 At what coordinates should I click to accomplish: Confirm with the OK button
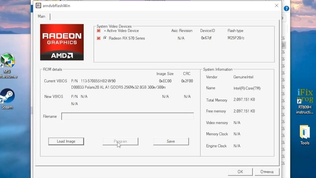coord(240,172)
